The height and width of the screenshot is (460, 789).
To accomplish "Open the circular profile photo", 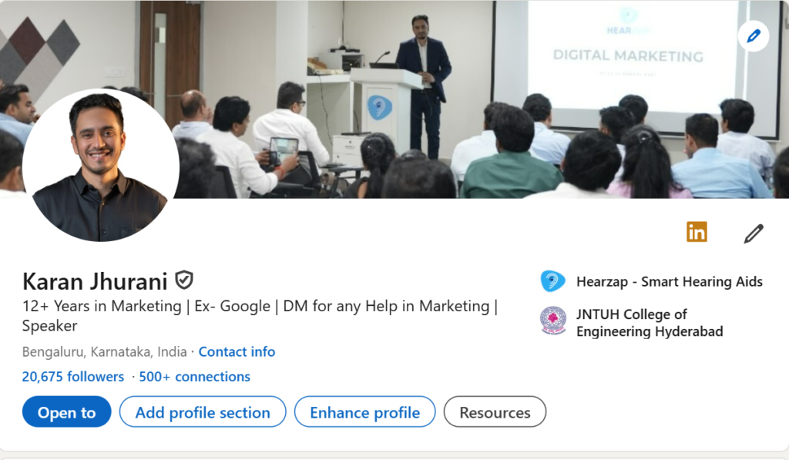I will [100, 165].
